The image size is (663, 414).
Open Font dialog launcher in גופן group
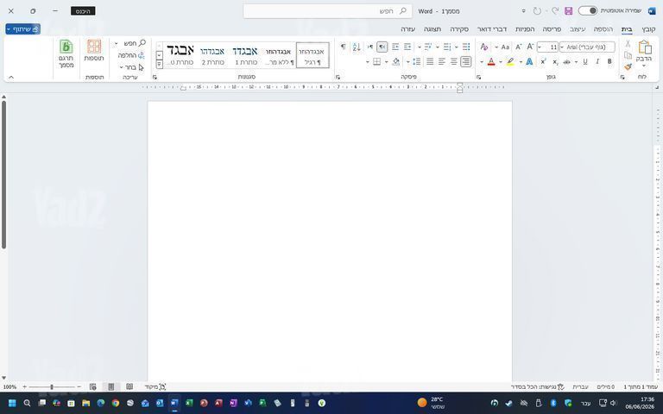478,78
